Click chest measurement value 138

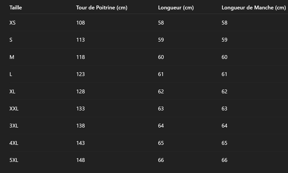(80, 126)
